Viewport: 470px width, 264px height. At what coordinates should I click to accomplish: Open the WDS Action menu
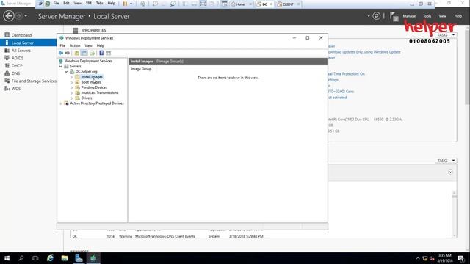(75, 45)
